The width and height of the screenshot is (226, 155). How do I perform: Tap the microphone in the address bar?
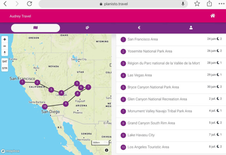point(183,4)
